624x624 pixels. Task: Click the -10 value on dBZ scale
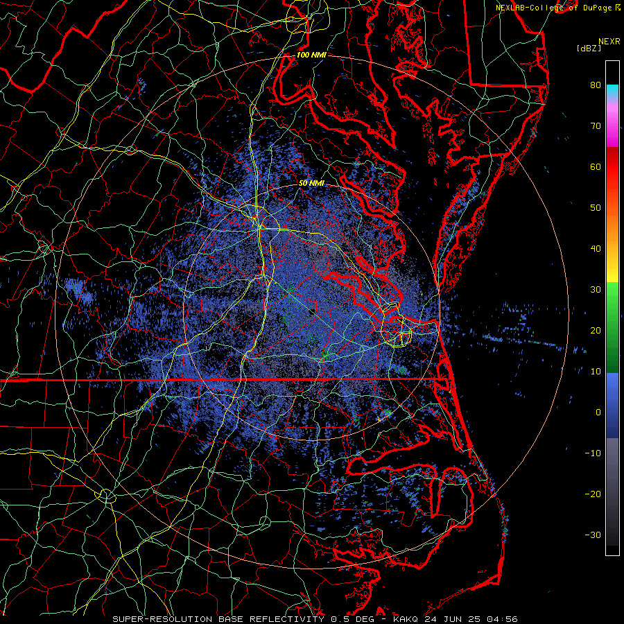pyautogui.click(x=593, y=453)
